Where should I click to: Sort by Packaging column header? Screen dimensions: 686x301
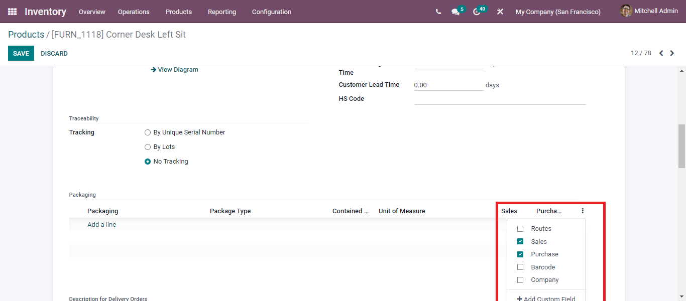(103, 211)
